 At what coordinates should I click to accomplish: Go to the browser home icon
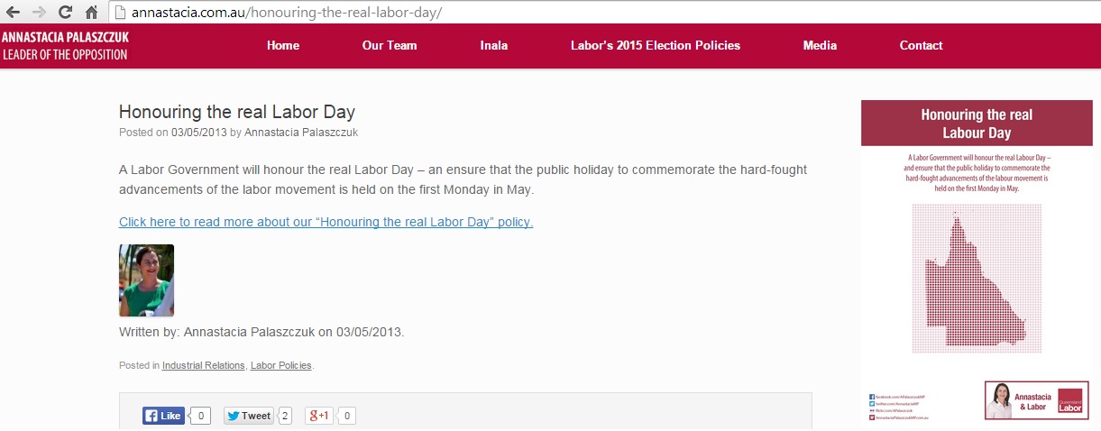click(91, 13)
